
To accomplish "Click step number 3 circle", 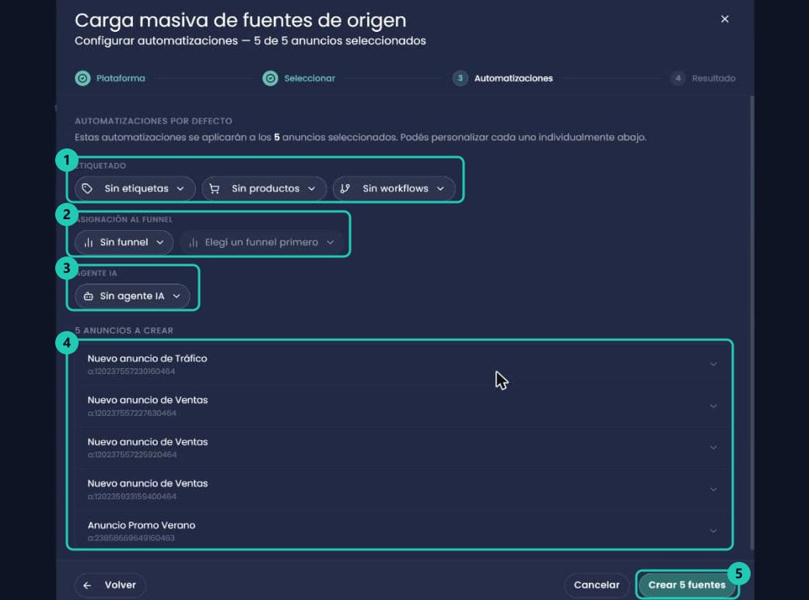I will (x=461, y=78).
